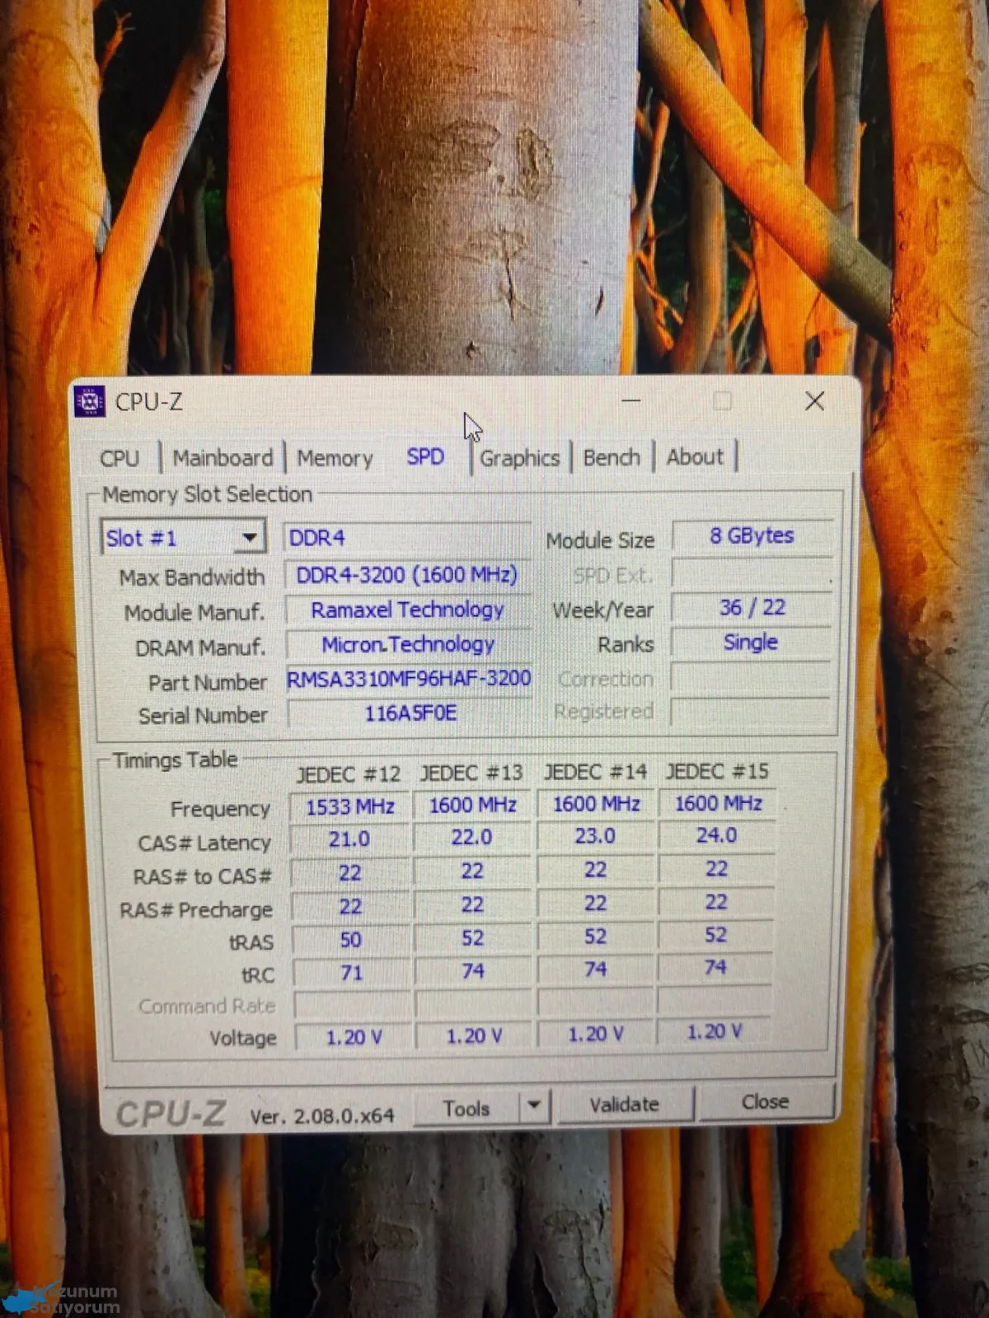Click the CAS# Latency value 22.0
The image size is (989, 1318).
click(x=471, y=838)
